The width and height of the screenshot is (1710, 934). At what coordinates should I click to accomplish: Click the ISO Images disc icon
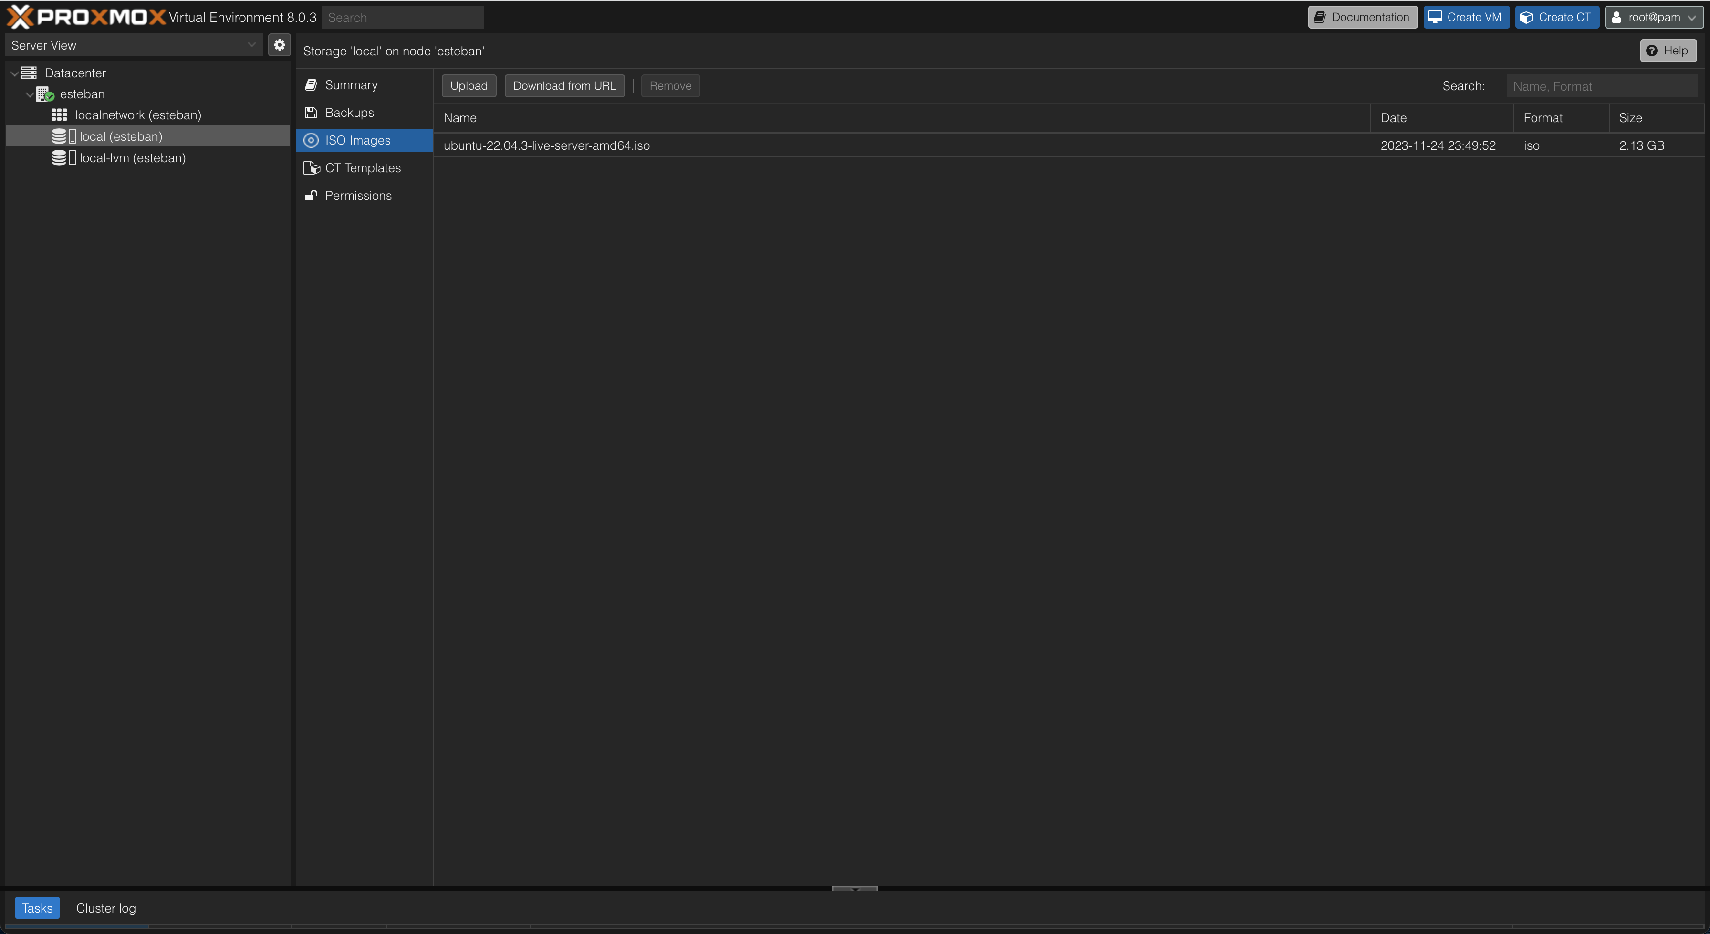point(311,140)
